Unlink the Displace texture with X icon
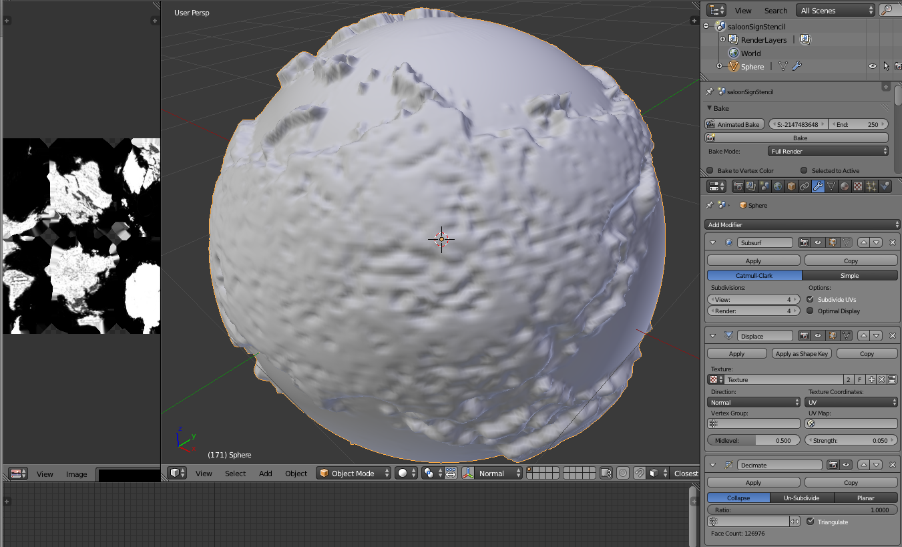902x547 pixels. 881,379
